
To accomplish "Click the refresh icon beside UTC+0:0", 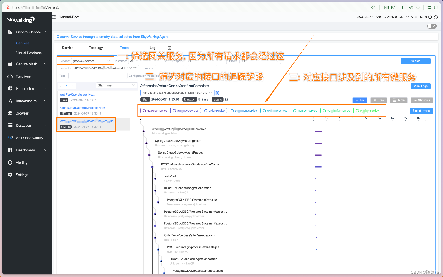I will [430, 17].
